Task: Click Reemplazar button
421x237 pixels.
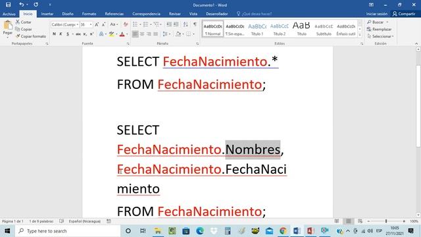Action: click(x=379, y=29)
